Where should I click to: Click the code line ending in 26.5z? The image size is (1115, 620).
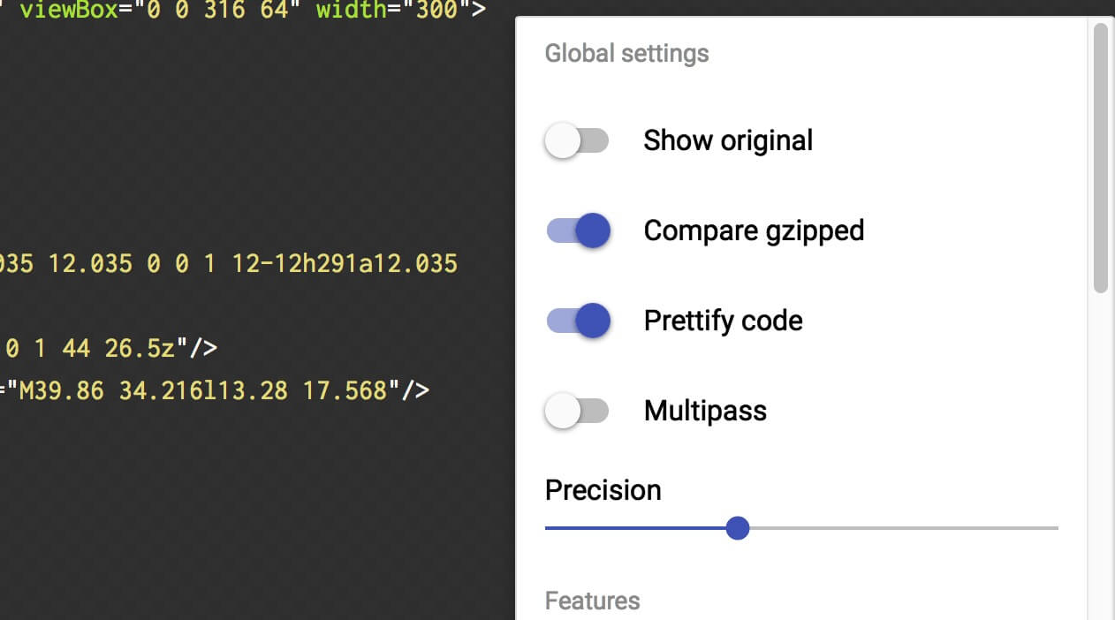coord(109,348)
